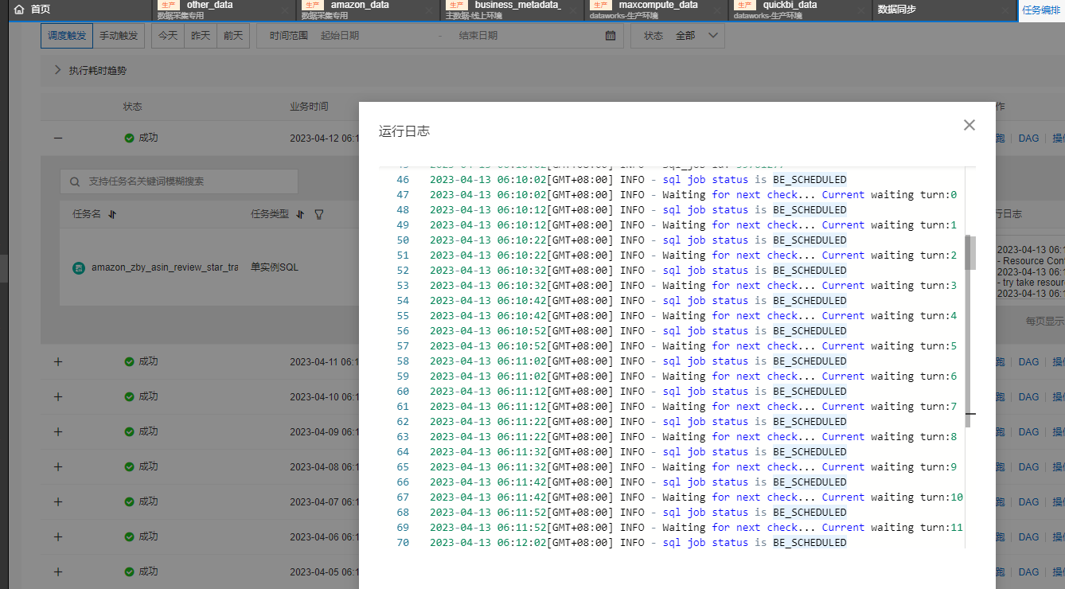This screenshot has height=589, width=1065.
Task: Click the home icon beside 首页
Action: click(19, 10)
